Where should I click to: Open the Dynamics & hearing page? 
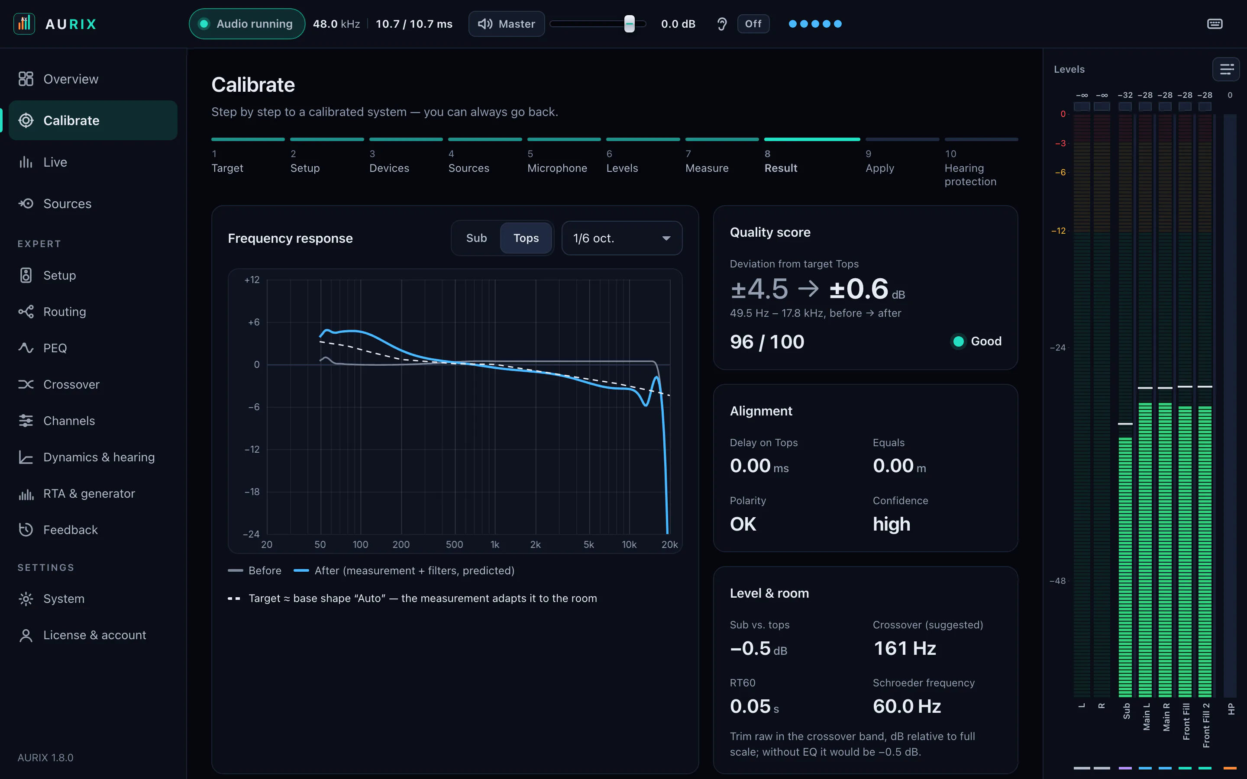[93, 457]
